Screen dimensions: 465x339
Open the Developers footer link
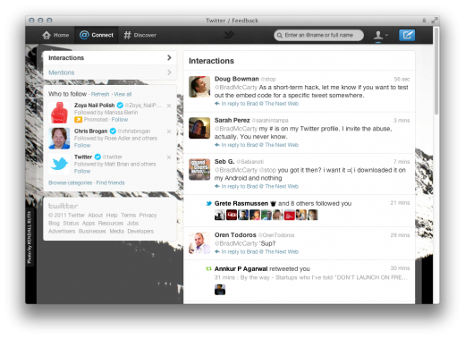pyautogui.click(x=140, y=232)
